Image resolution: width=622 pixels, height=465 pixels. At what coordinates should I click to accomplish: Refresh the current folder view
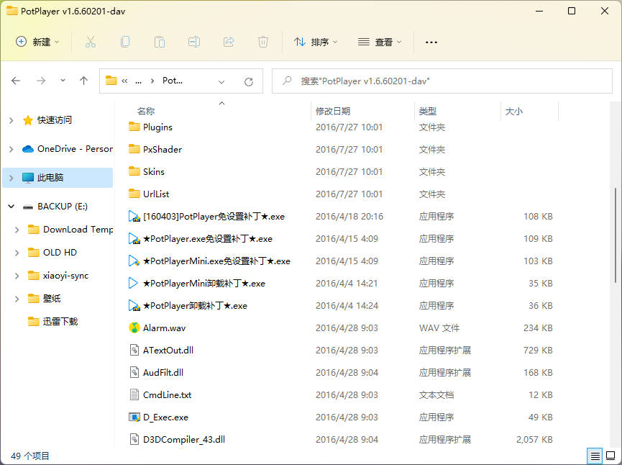click(249, 82)
